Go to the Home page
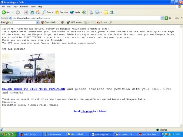183x137 pixels. [38, 12]
